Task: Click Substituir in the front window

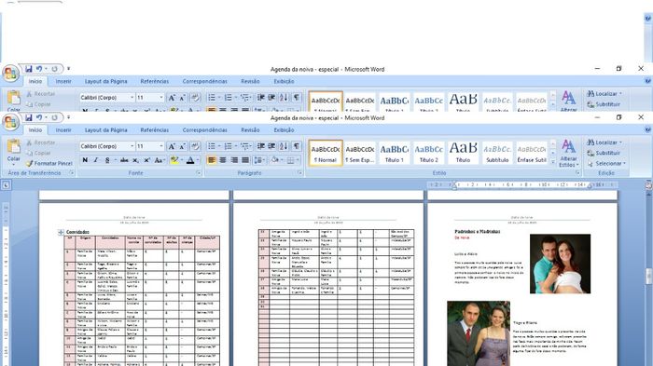Action: coord(604,153)
